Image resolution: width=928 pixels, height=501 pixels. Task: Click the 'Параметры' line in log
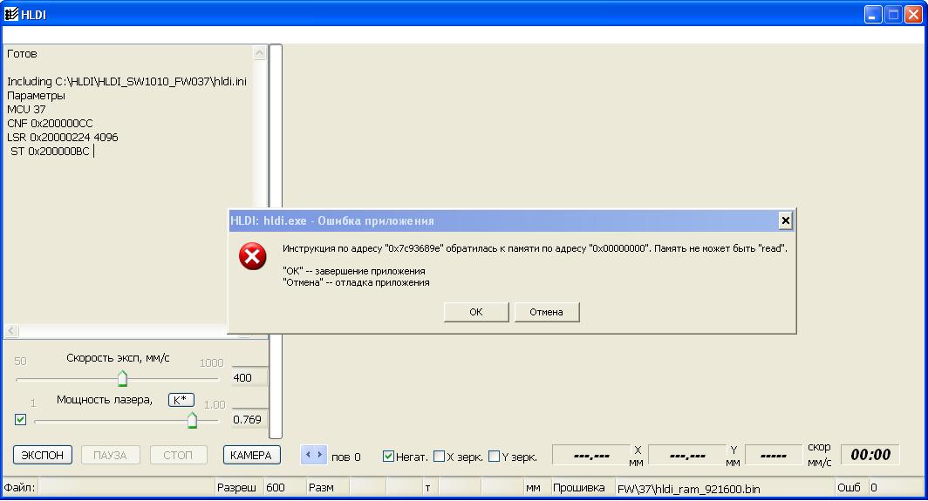click(36, 96)
